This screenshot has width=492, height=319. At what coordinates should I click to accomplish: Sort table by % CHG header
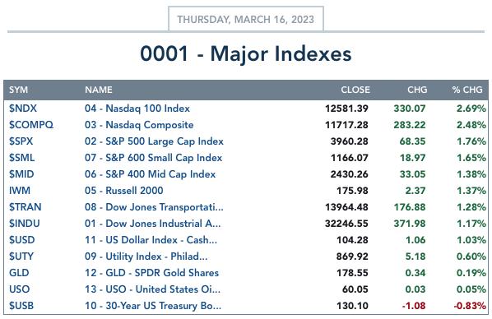click(x=467, y=90)
